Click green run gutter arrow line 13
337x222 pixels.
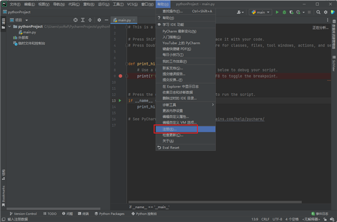tap(120, 101)
